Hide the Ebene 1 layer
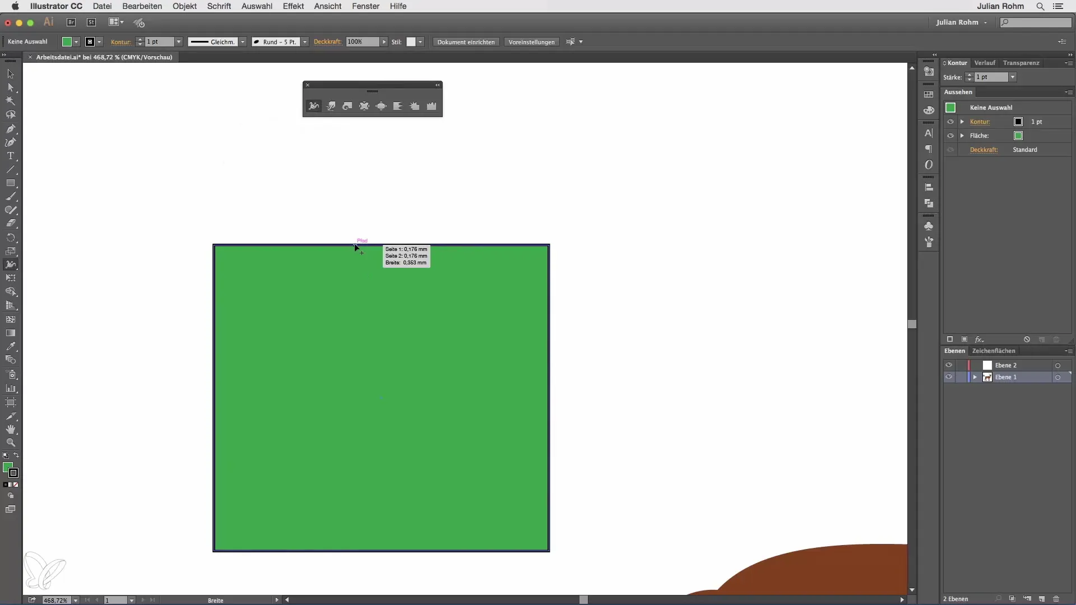Viewport: 1076px width, 605px height. tap(949, 377)
